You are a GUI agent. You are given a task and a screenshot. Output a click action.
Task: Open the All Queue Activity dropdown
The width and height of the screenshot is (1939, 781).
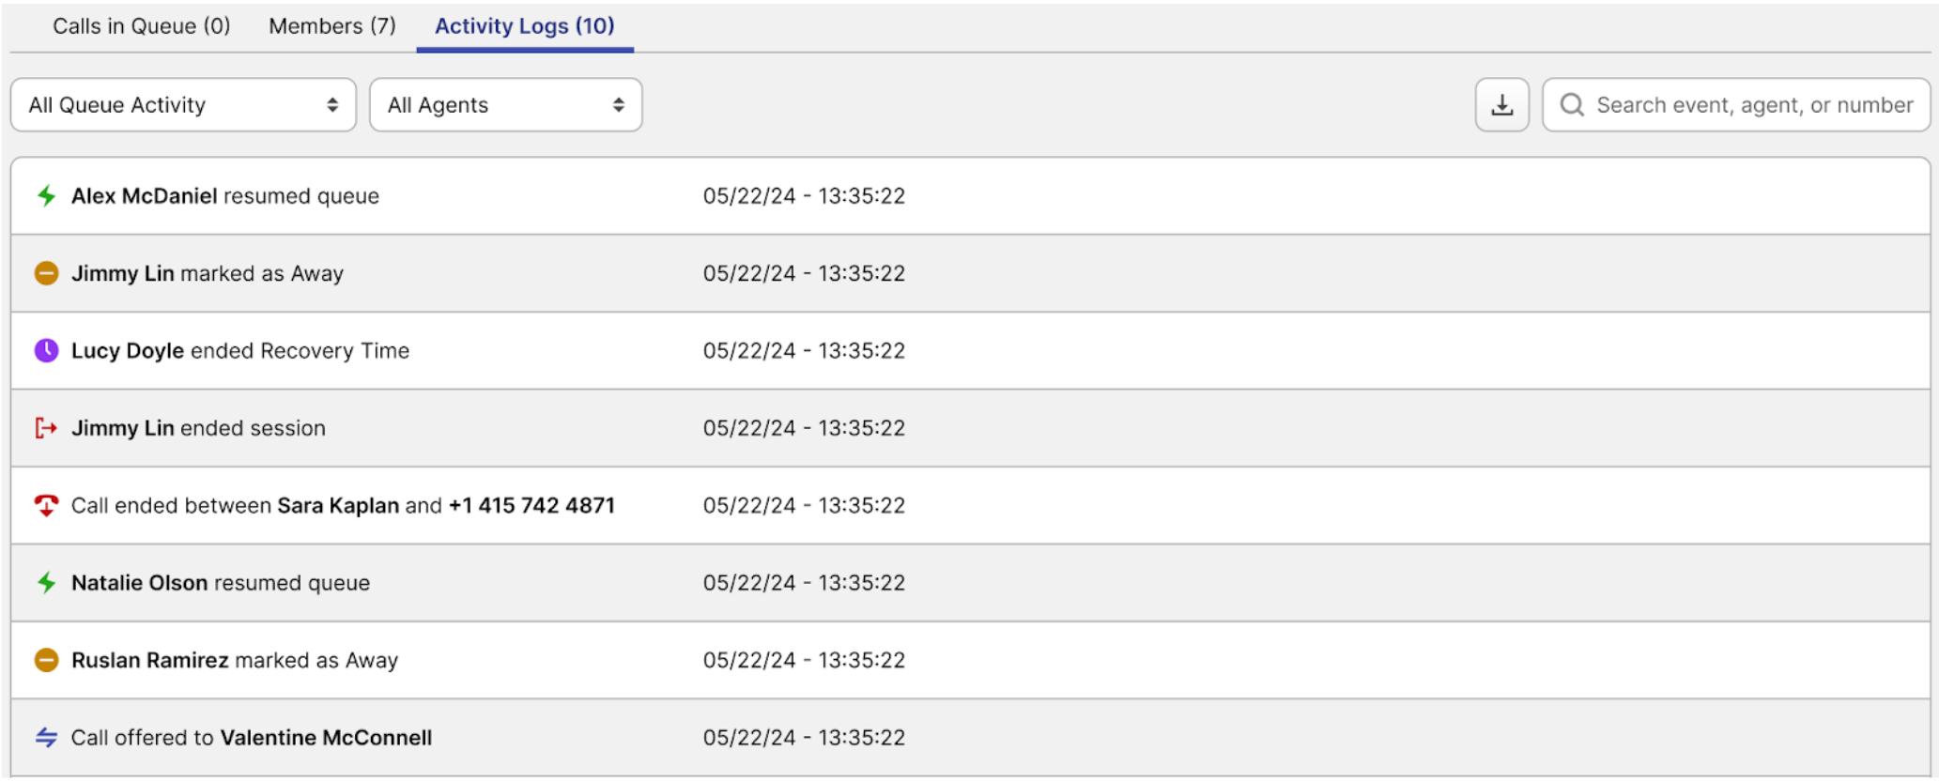click(183, 105)
